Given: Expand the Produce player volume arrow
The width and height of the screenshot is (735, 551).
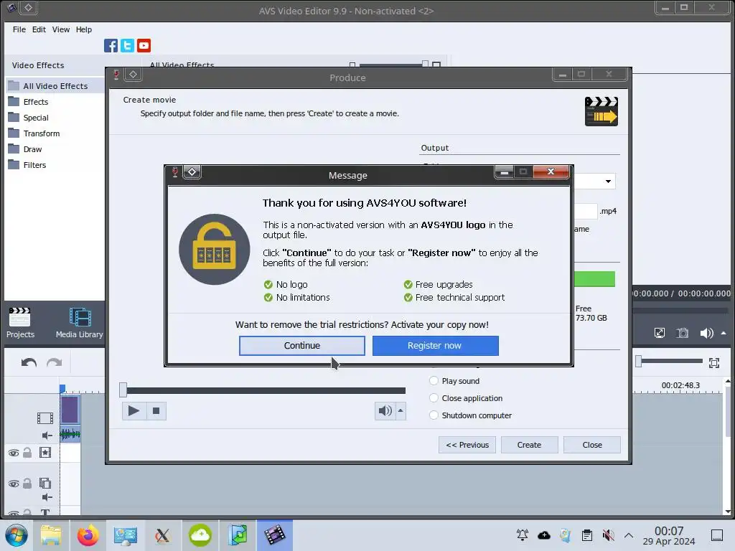Looking at the screenshot, I should (x=401, y=411).
